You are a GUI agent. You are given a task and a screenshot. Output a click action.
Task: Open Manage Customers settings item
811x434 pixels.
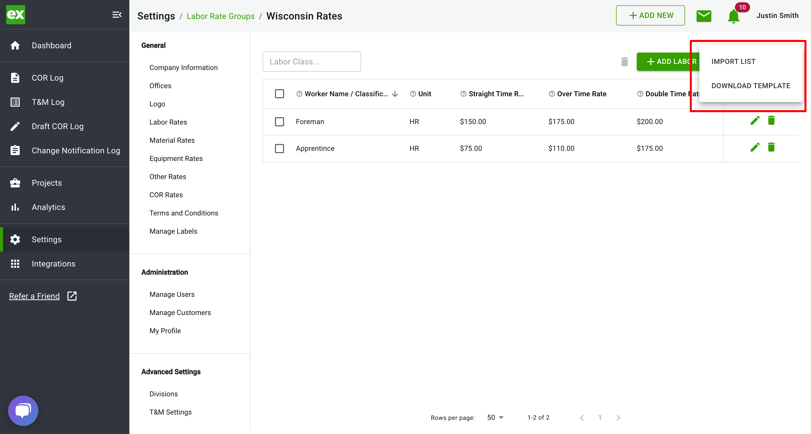click(180, 312)
